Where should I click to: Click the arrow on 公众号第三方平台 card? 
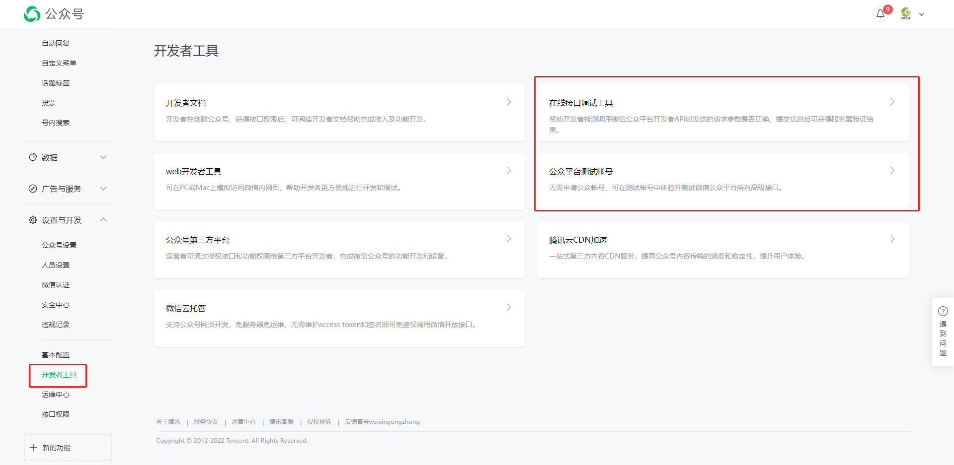click(x=509, y=239)
